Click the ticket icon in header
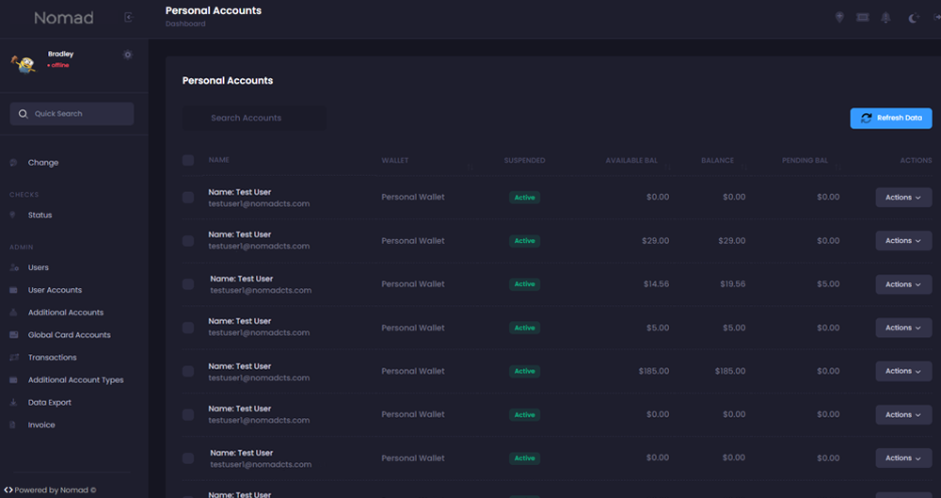This screenshot has height=498, width=941. point(863,18)
